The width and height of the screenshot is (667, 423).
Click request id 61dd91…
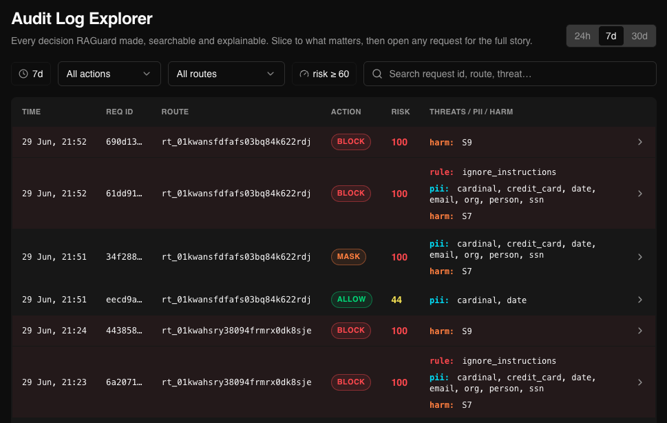click(x=124, y=194)
